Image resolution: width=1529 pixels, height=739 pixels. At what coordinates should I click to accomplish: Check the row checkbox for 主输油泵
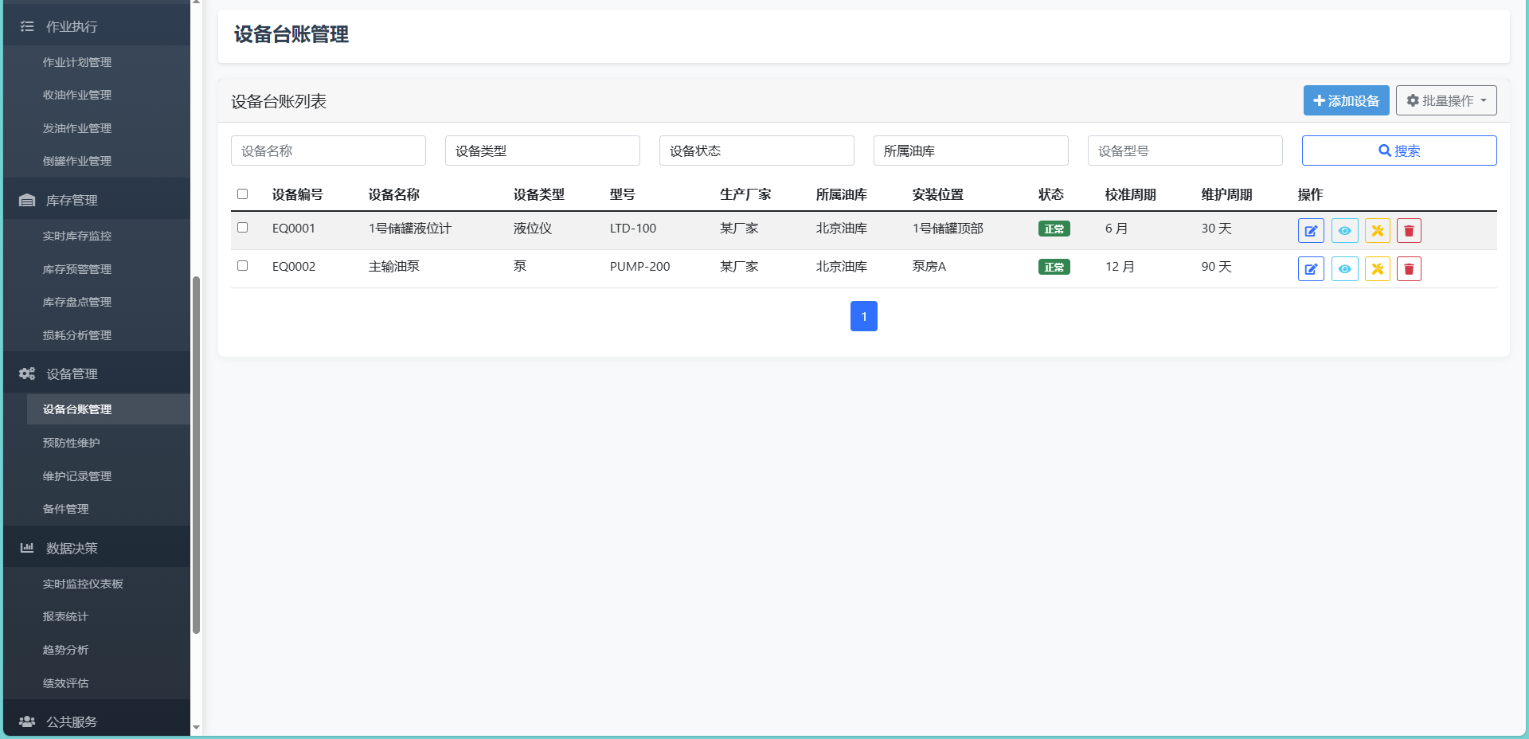(x=243, y=265)
